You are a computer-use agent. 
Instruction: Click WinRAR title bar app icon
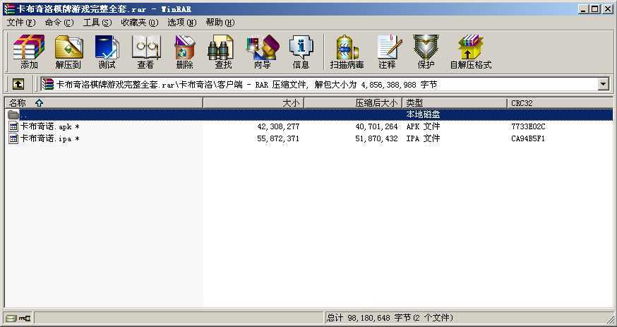tap(9, 8)
